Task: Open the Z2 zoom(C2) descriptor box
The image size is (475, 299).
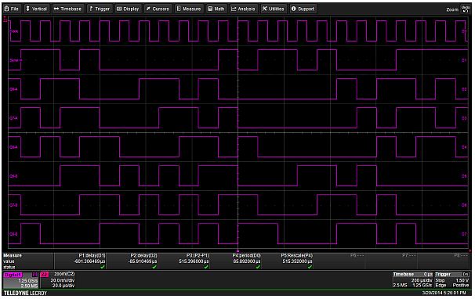Action: click(58, 280)
